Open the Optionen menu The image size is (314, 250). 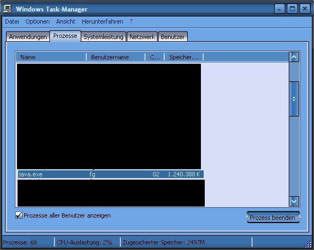tap(37, 21)
